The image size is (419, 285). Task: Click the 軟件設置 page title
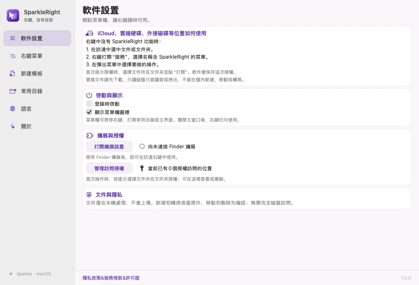pos(101,10)
